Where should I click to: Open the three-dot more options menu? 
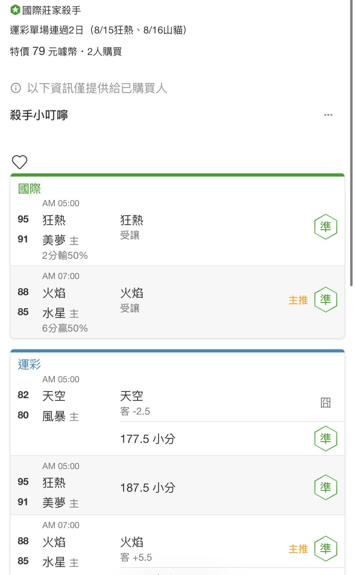point(328,115)
